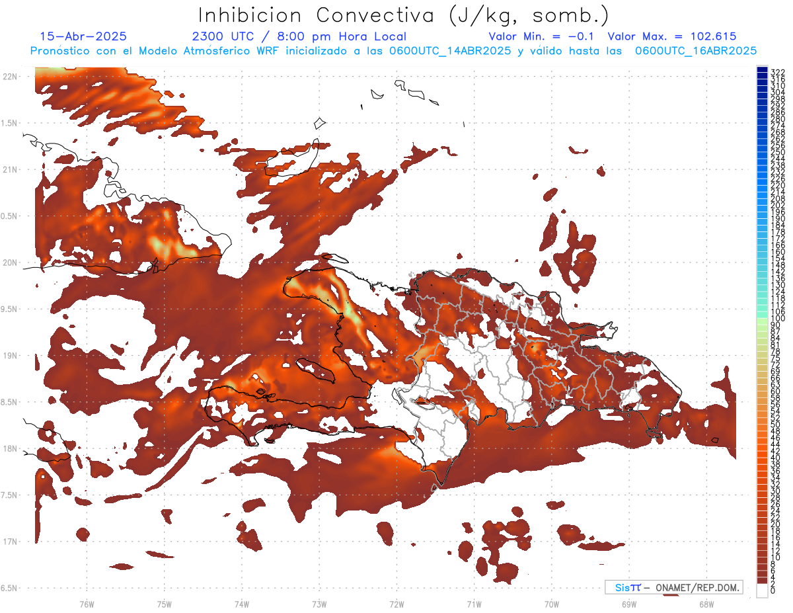Click the time '2300 UTC / 8:00 pm Hora Local'

[299, 37]
